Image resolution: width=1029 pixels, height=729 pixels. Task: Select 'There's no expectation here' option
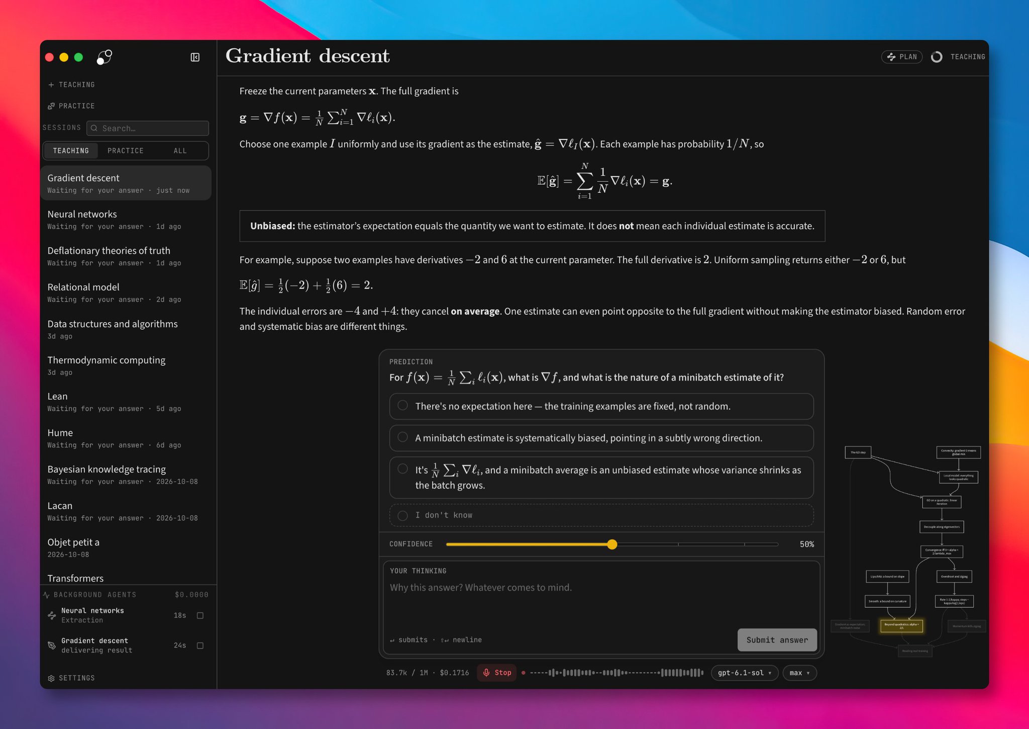(601, 406)
